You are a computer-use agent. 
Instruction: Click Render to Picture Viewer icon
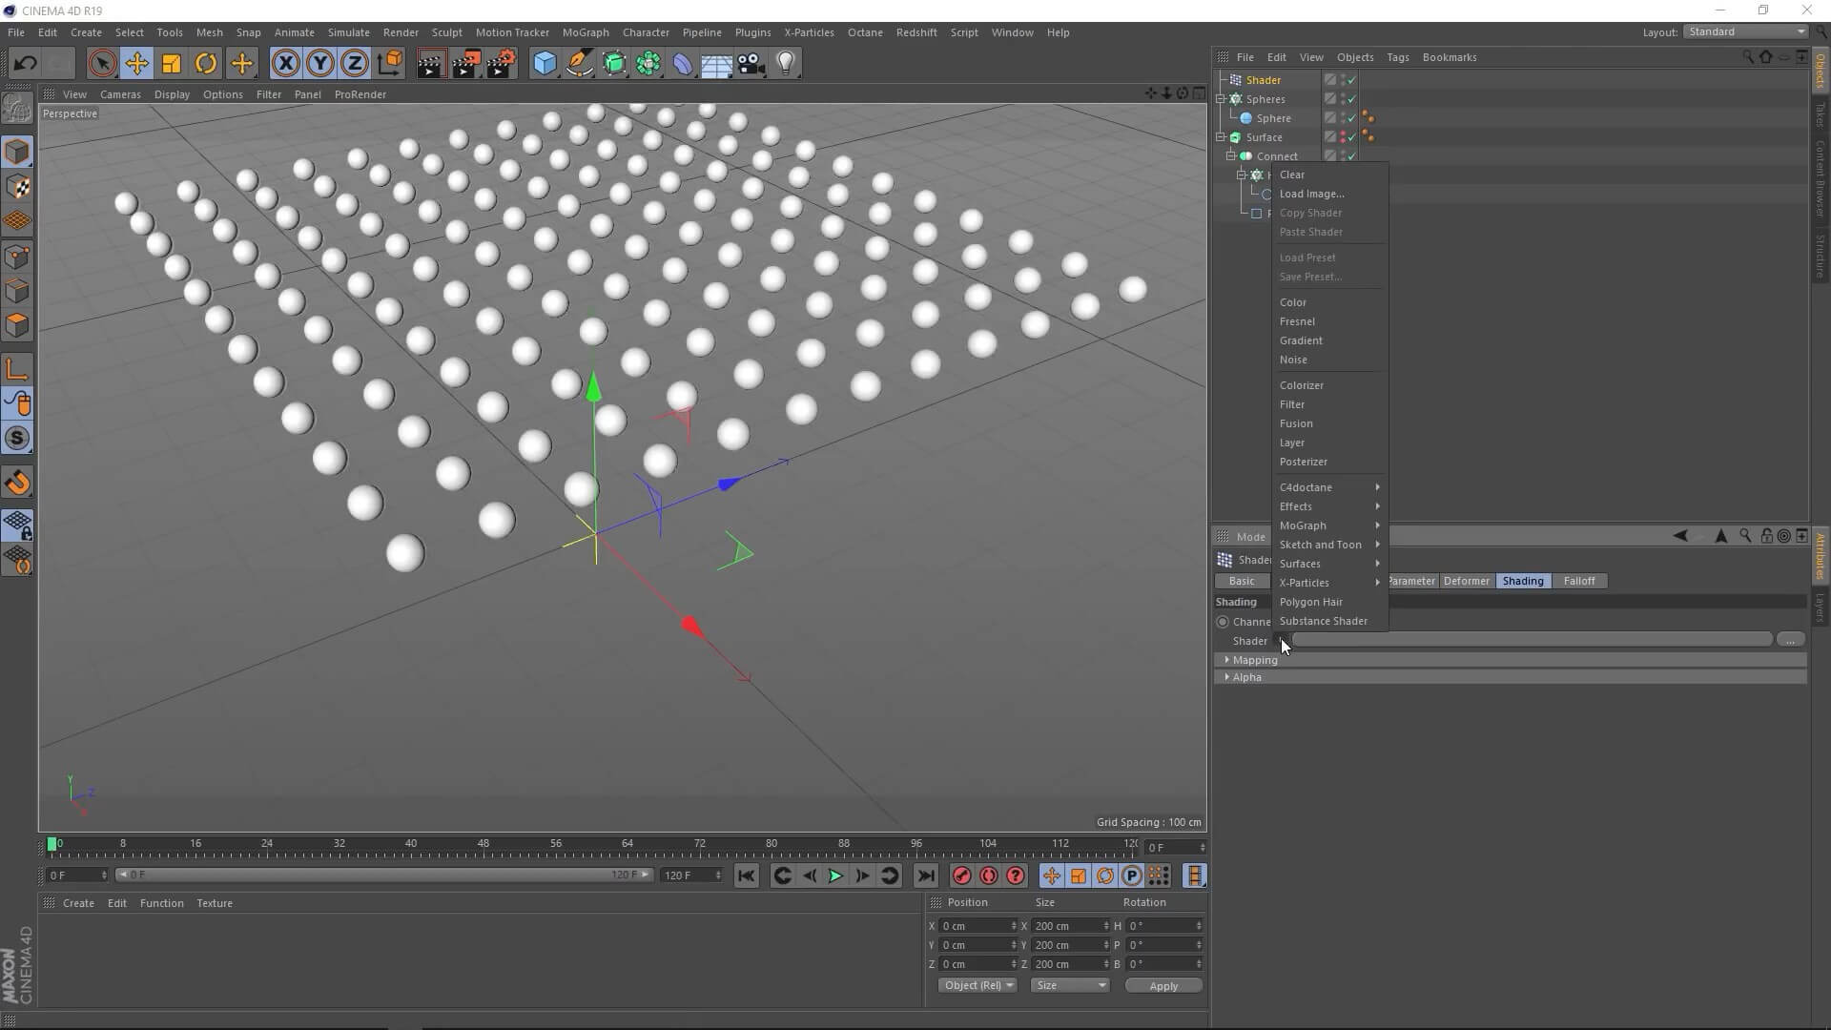(465, 64)
